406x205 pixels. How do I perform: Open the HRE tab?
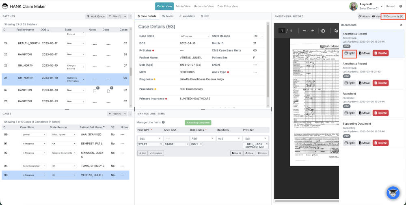[205, 16]
